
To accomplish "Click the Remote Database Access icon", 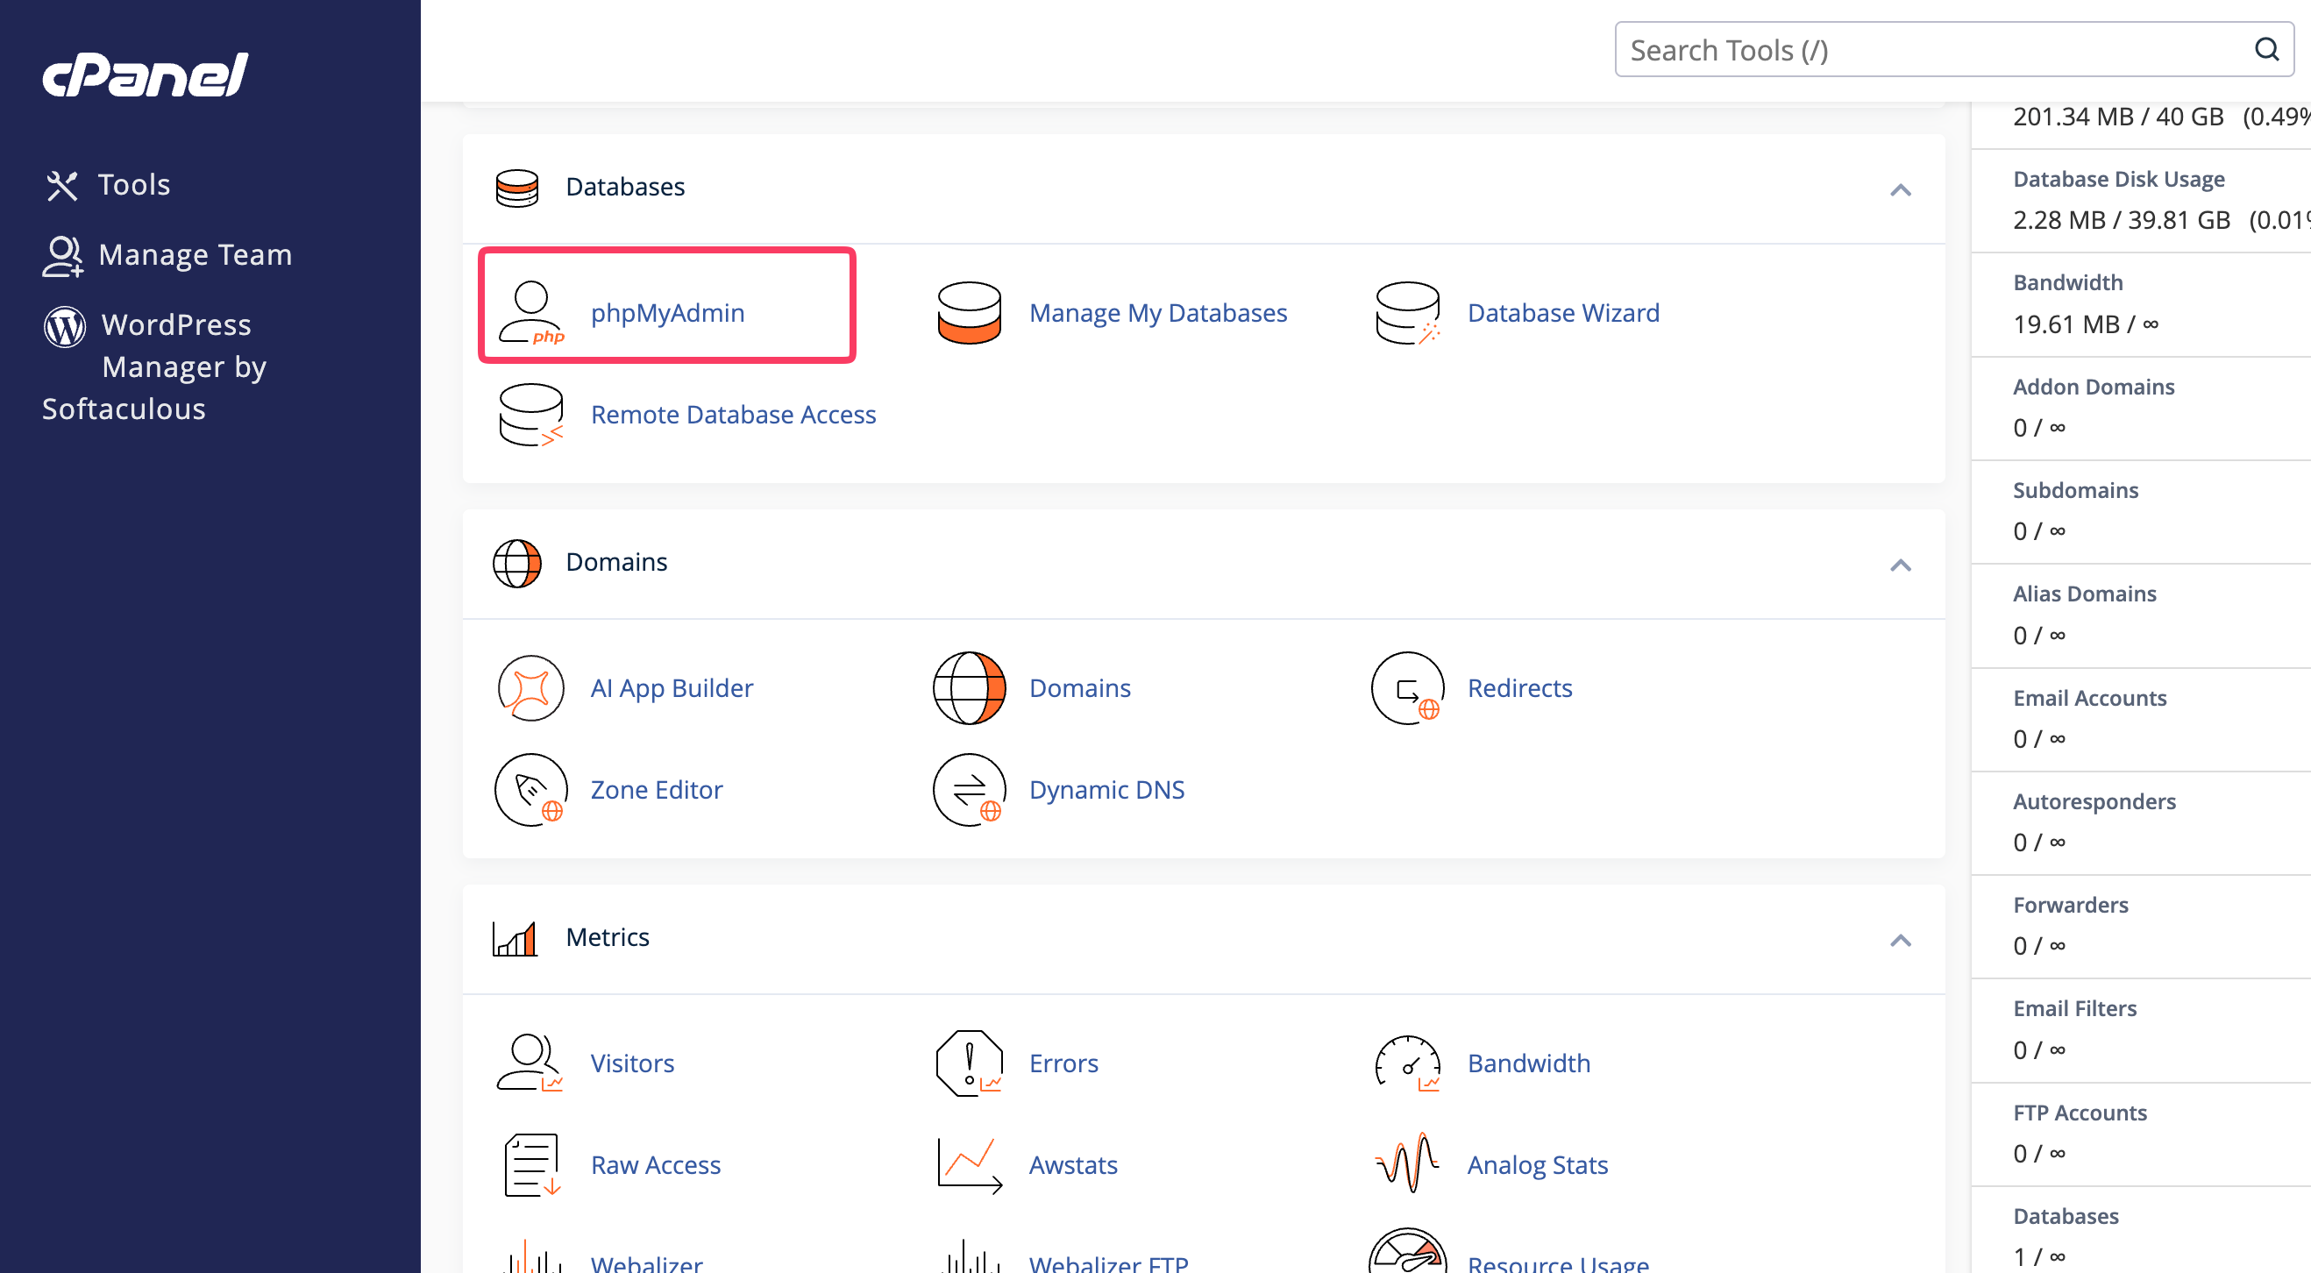I will [x=531, y=415].
